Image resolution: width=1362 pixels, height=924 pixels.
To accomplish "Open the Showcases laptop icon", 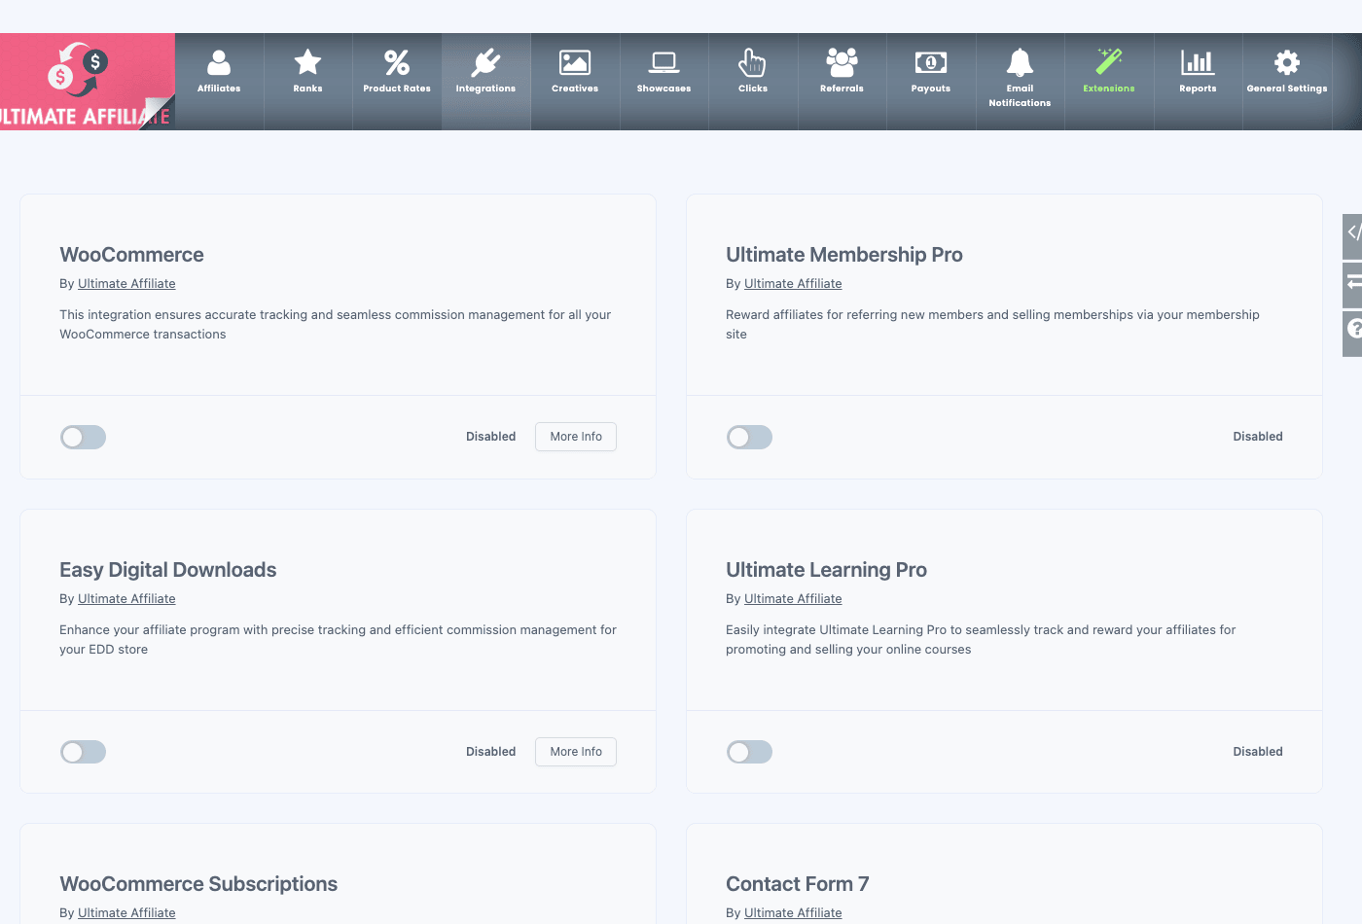I will pyautogui.click(x=663, y=62).
